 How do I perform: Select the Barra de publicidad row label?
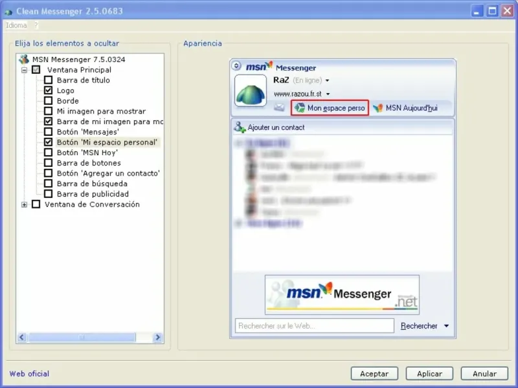(x=93, y=193)
